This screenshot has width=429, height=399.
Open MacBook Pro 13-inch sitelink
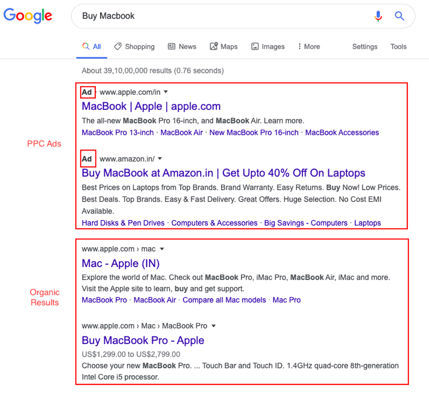click(118, 133)
